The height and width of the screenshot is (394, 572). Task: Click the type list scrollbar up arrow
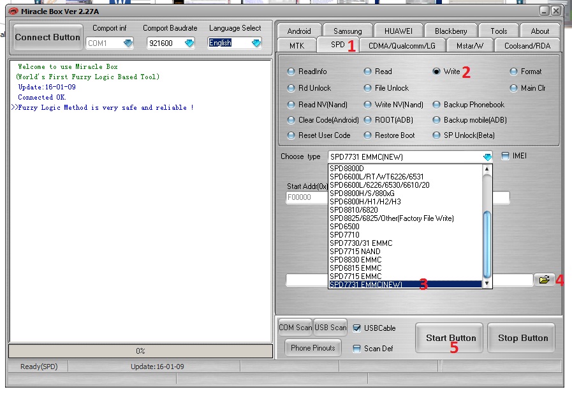tap(487, 169)
